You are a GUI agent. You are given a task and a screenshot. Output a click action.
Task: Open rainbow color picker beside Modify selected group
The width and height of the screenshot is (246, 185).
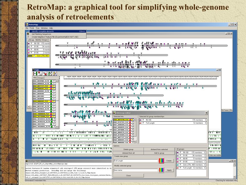tap(161, 170)
